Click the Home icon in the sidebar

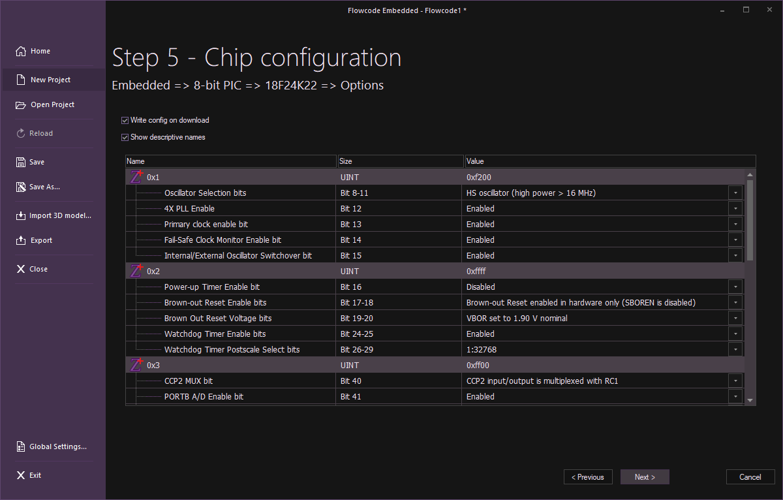point(21,51)
